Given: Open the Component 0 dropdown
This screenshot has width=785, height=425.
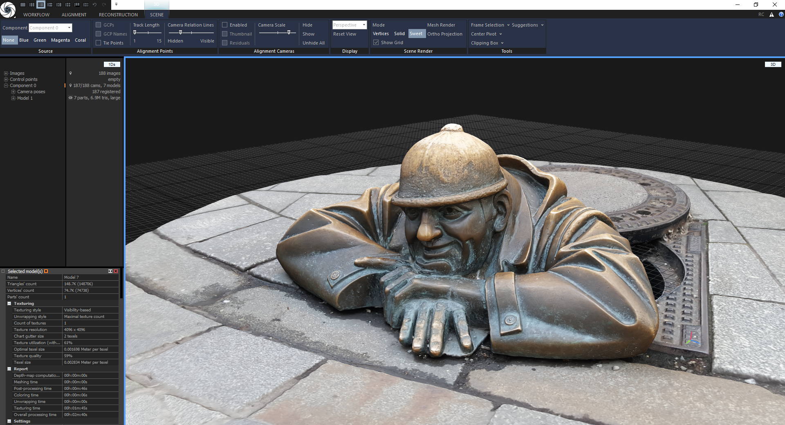Looking at the screenshot, I should 50,28.
